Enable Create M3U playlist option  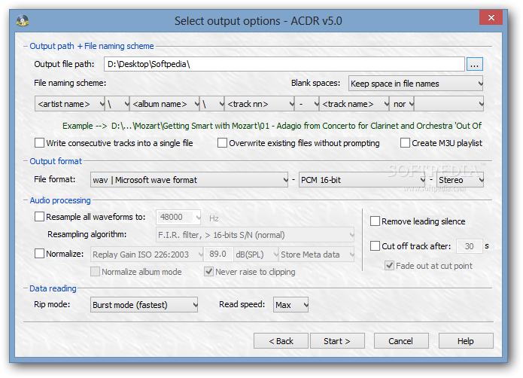point(405,143)
